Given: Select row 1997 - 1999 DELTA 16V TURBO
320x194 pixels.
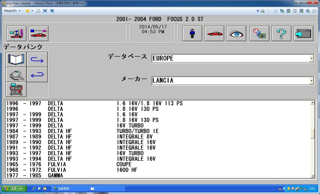Looking at the screenshot, I should click(x=158, y=125).
